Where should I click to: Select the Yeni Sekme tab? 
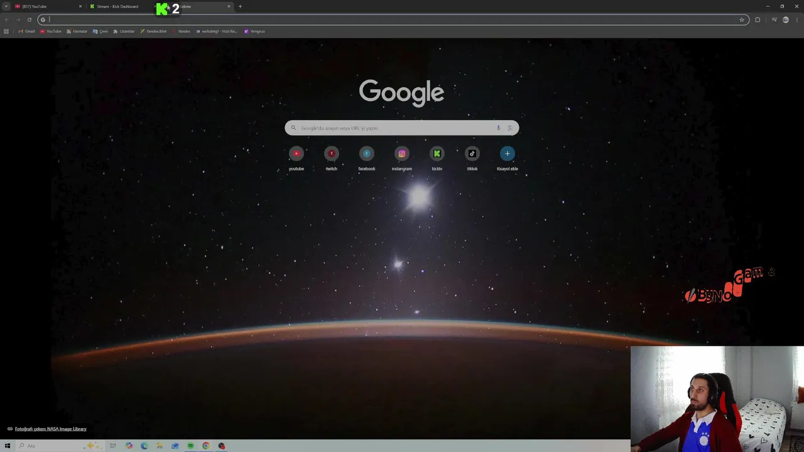coord(197,6)
